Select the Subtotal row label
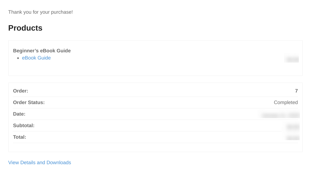This screenshot has height=175, width=312. (24, 125)
